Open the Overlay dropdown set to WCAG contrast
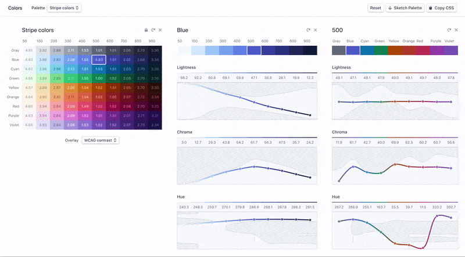The width and height of the screenshot is (465, 257). click(100, 140)
